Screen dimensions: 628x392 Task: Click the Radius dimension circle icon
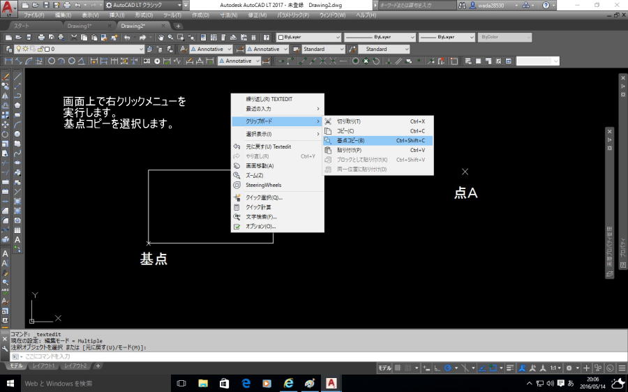point(52,61)
